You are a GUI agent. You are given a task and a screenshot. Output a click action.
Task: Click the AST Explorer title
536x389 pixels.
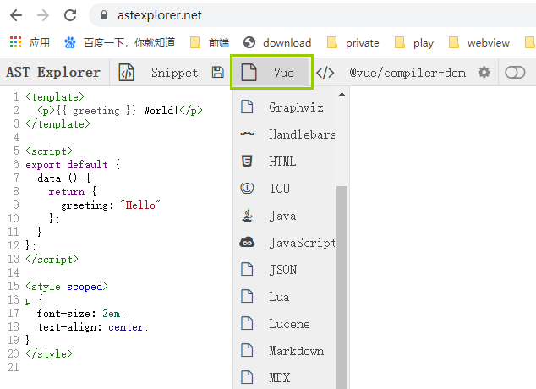coord(53,73)
